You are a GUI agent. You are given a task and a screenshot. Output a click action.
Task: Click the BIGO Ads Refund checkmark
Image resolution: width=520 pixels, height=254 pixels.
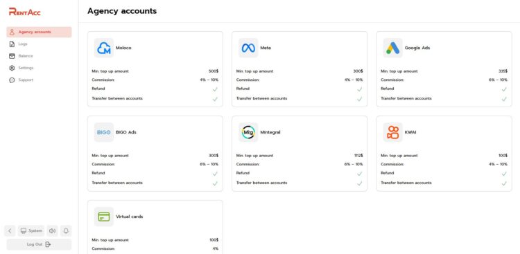[x=215, y=174]
